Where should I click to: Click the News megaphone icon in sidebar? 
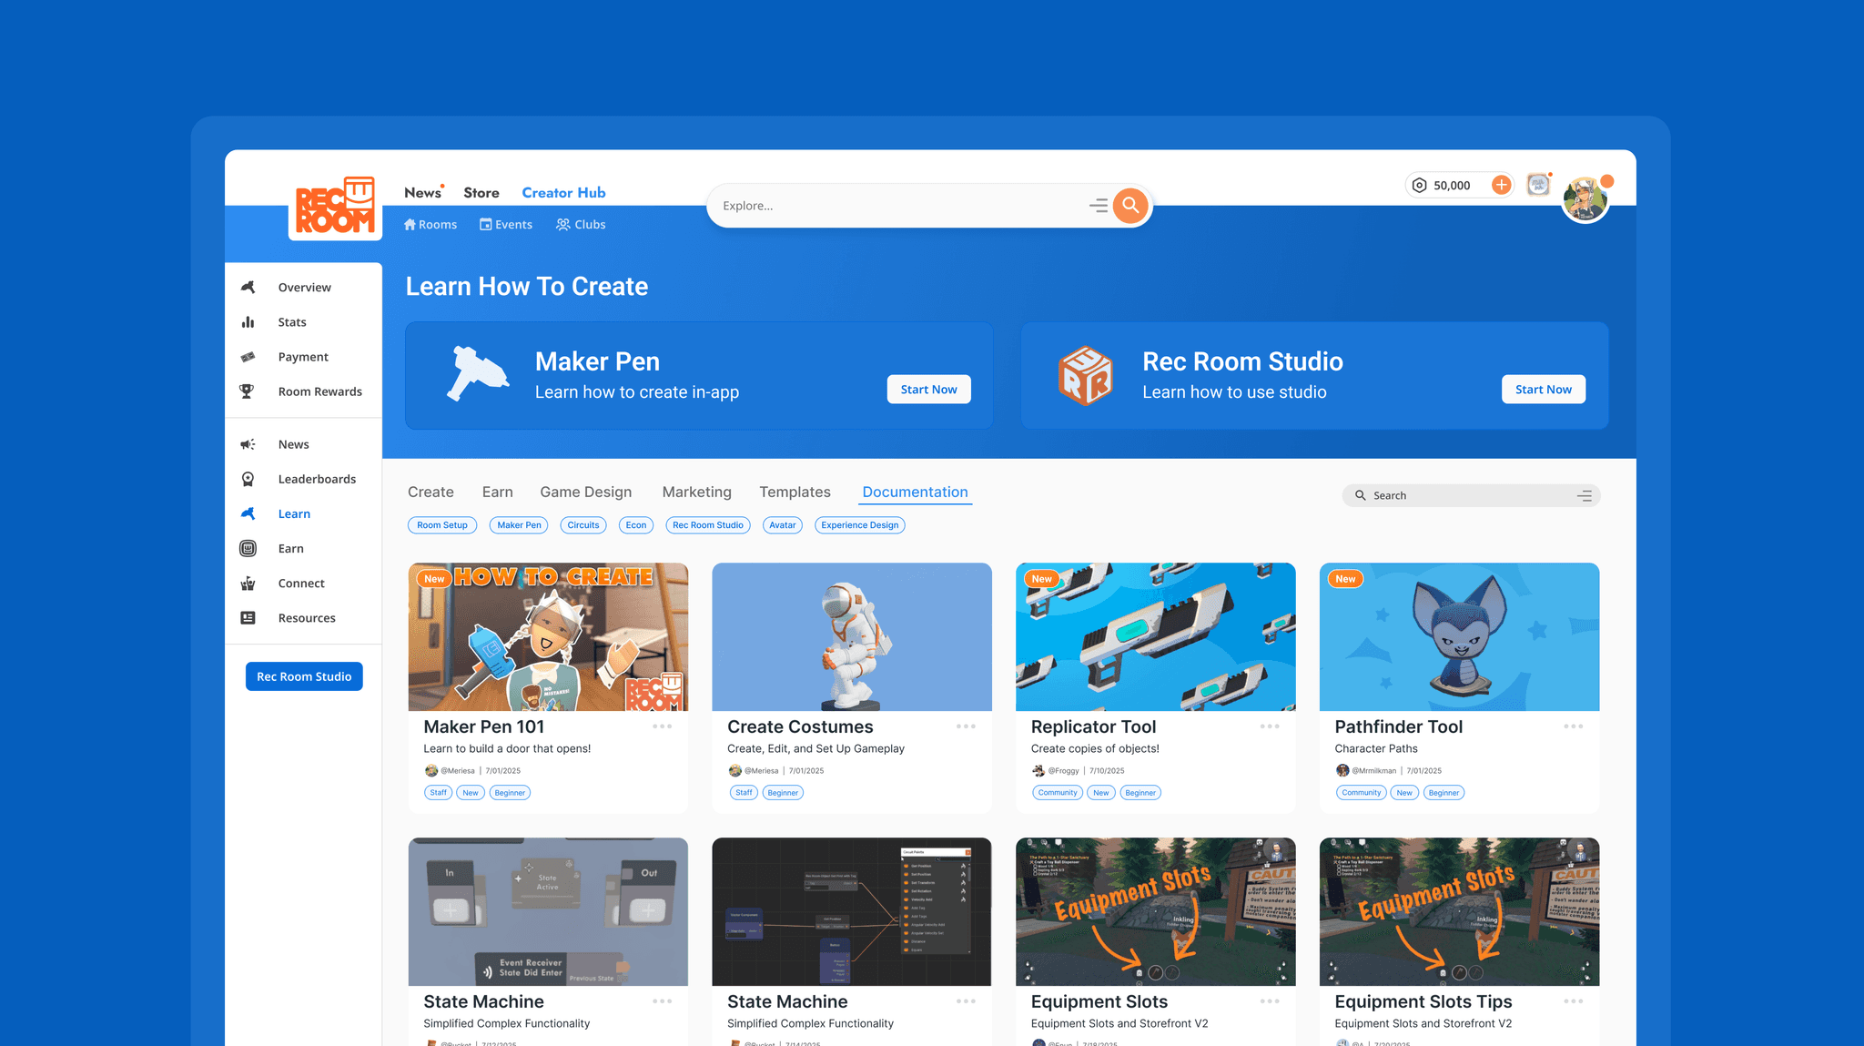click(248, 444)
